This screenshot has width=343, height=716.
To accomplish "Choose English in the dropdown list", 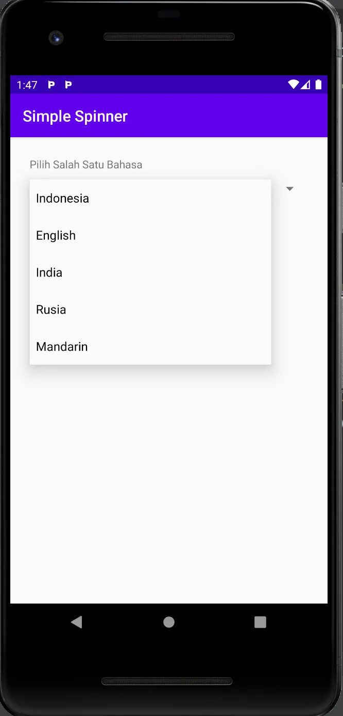I will tap(150, 235).
